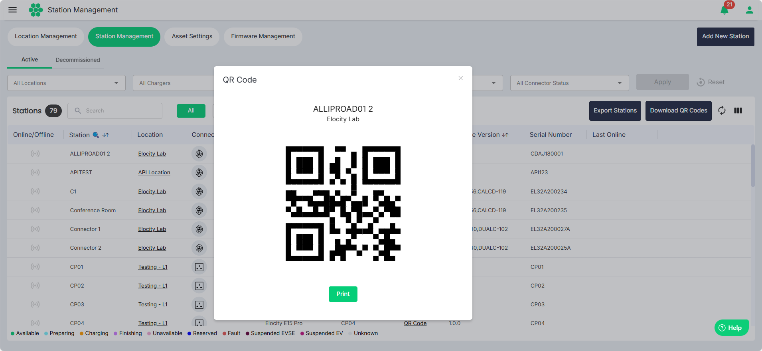Show the Decommissioned stations tab
The image size is (762, 351).
(x=78, y=60)
